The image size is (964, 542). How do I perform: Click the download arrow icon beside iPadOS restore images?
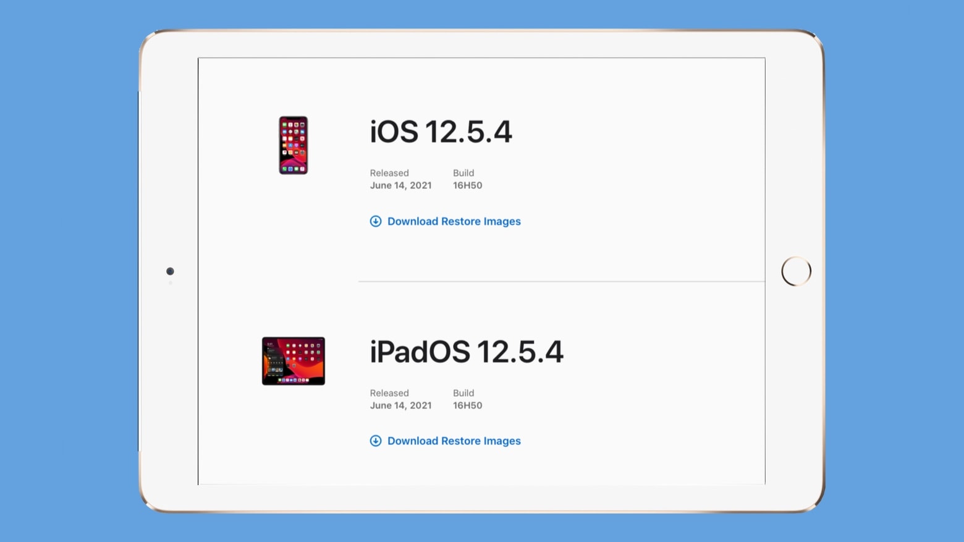[x=376, y=441]
